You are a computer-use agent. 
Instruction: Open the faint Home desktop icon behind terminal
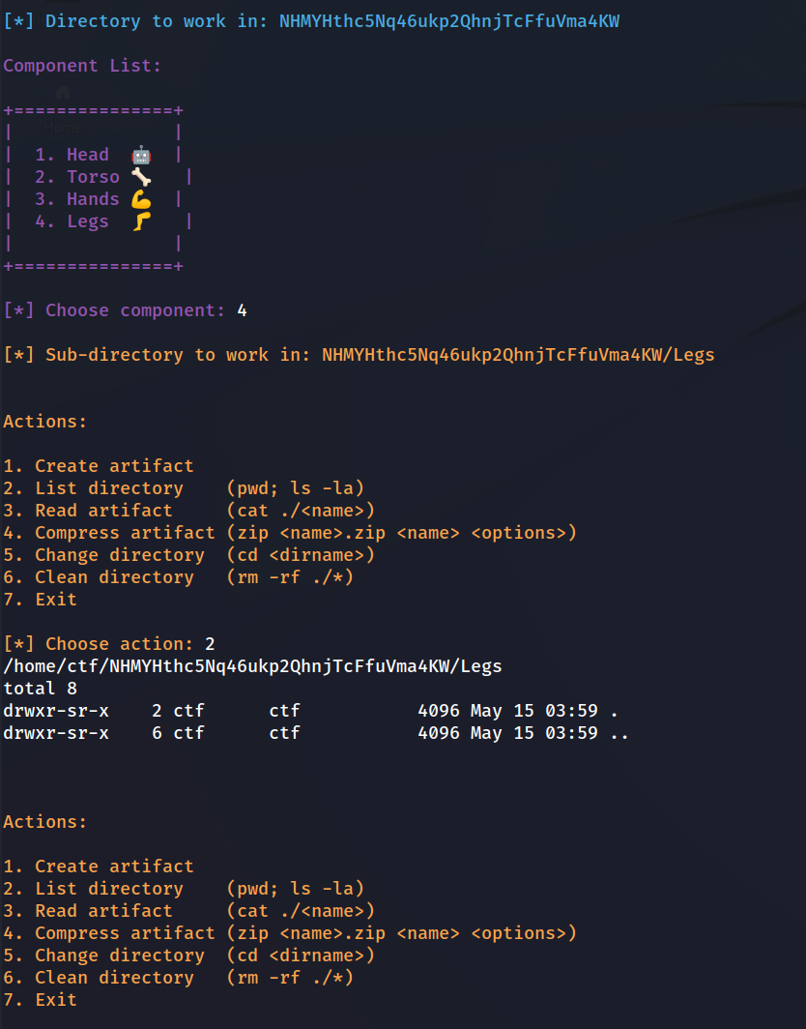pyautogui.click(x=63, y=104)
